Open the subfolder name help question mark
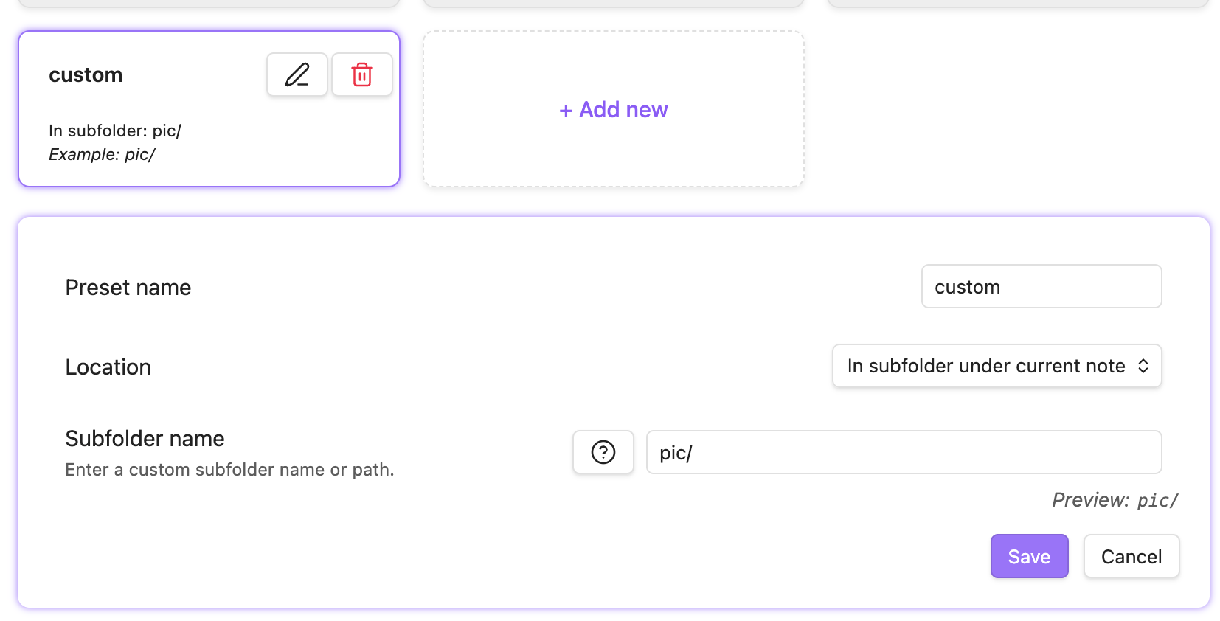 pyautogui.click(x=603, y=452)
